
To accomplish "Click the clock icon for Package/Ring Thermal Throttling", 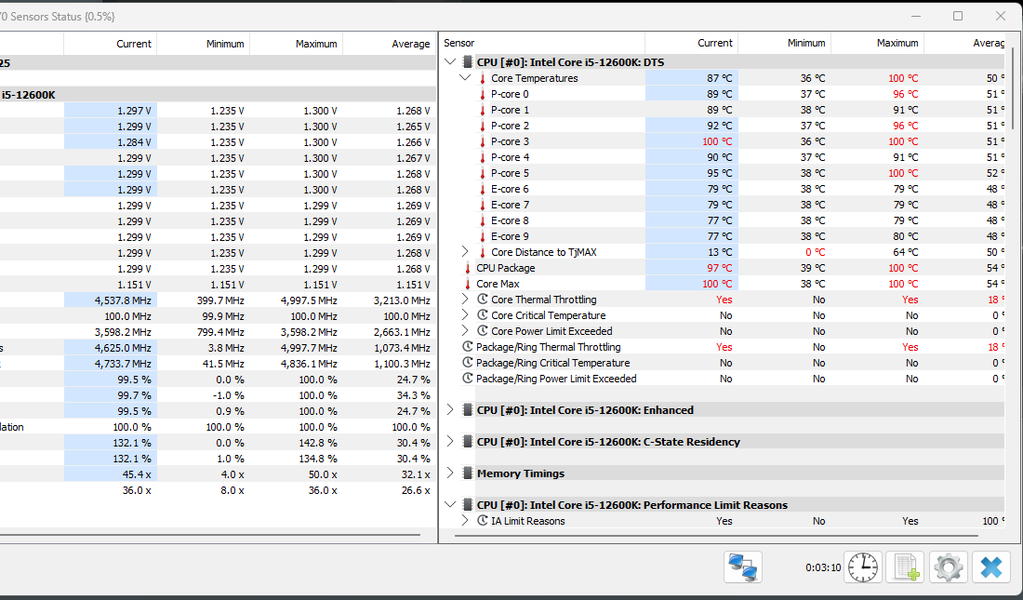I will click(x=468, y=347).
